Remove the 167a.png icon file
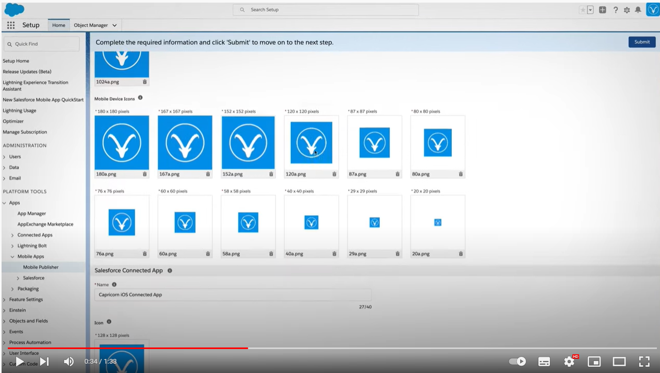 click(x=208, y=174)
